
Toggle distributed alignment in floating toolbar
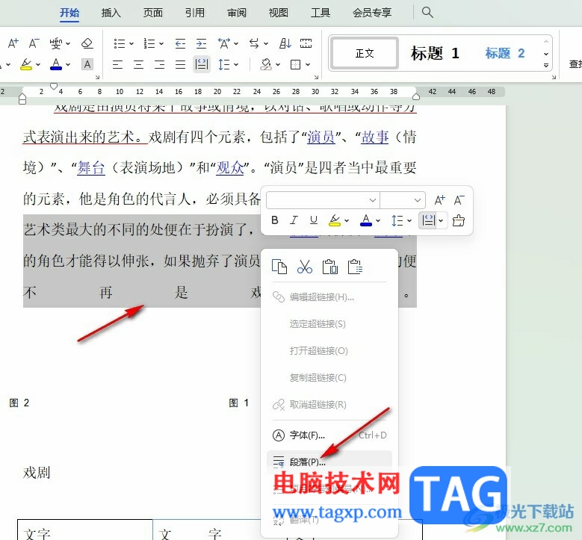[428, 220]
